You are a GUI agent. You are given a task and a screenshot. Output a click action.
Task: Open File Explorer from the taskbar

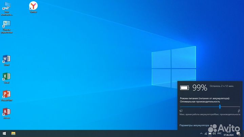click(x=13, y=134)
